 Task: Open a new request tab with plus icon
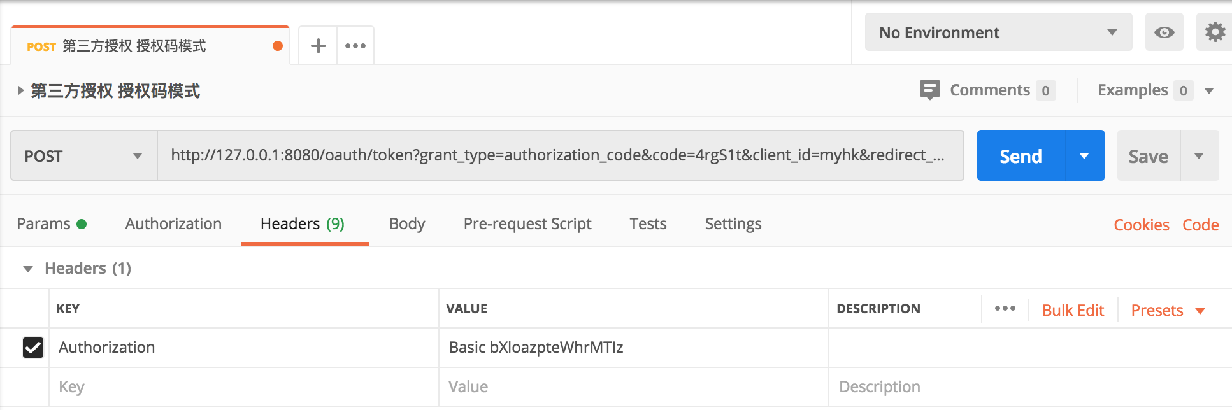point(318,46)
